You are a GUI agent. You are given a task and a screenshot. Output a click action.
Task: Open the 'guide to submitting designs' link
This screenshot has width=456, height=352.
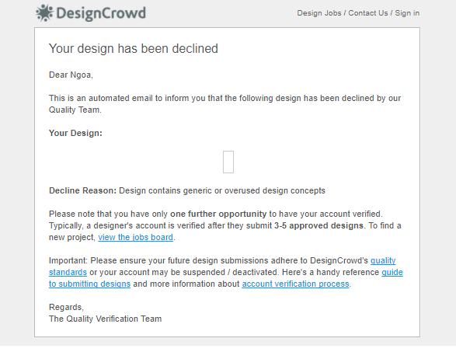click(89, 284)
